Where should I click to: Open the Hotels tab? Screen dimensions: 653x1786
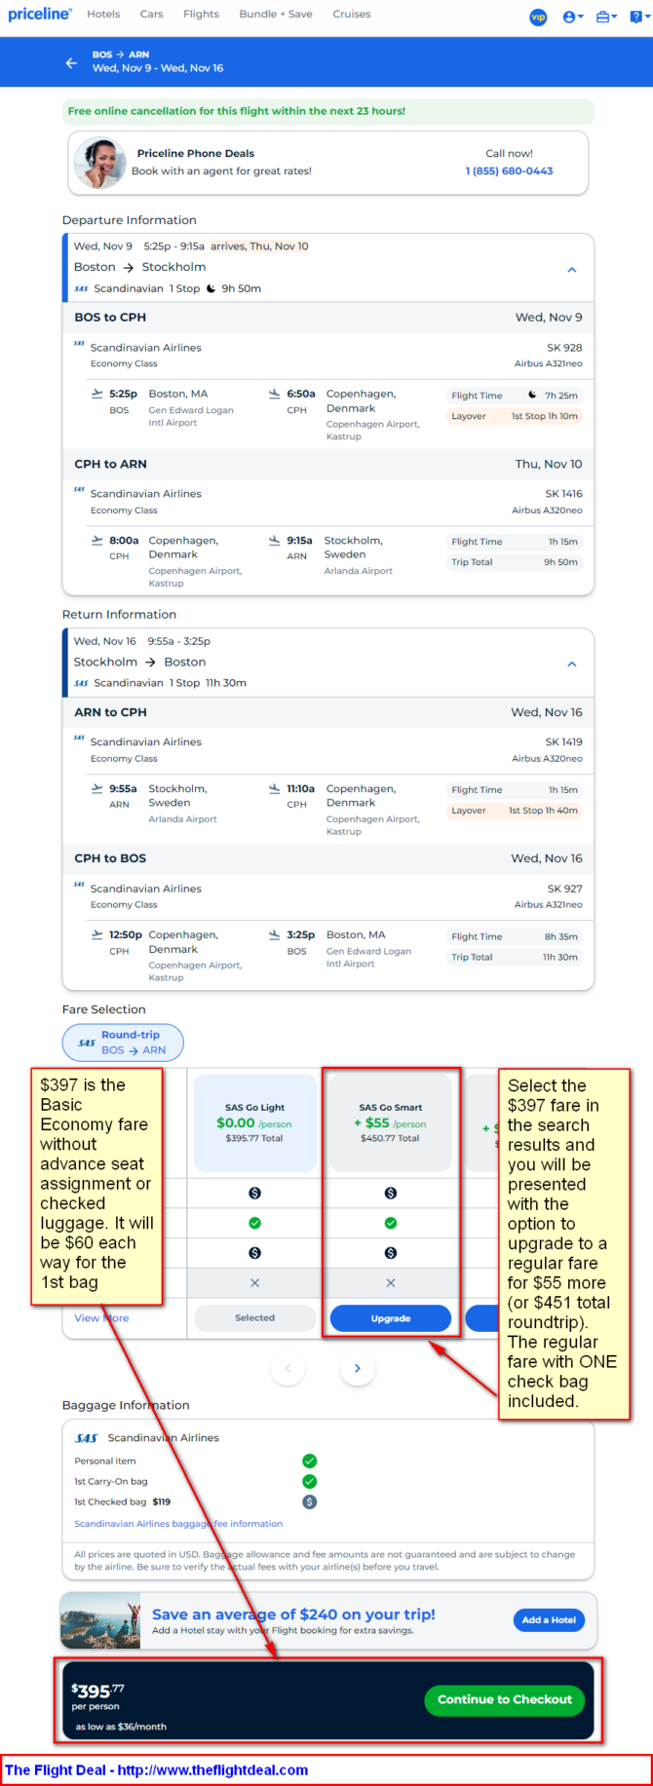tap(103, 14)
